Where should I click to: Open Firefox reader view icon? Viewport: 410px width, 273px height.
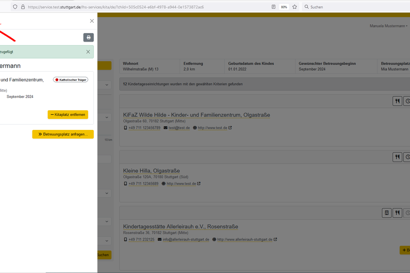coord(273,7)
